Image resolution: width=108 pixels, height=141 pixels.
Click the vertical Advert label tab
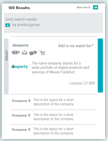[x=6, y=67]
